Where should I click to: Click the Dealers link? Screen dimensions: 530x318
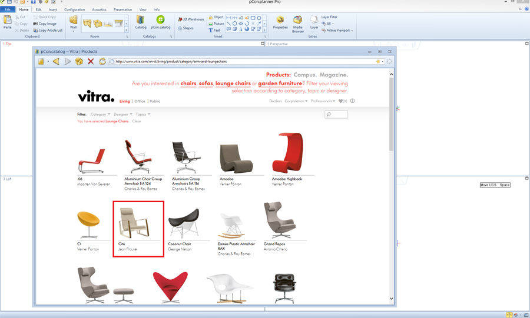(276, 101)
